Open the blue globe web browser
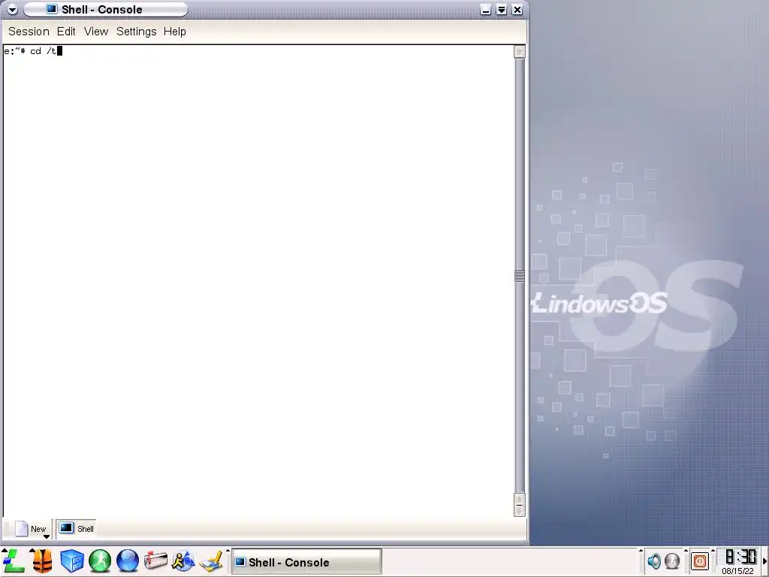Screen dimensions: 769x577 pos(128,560)
